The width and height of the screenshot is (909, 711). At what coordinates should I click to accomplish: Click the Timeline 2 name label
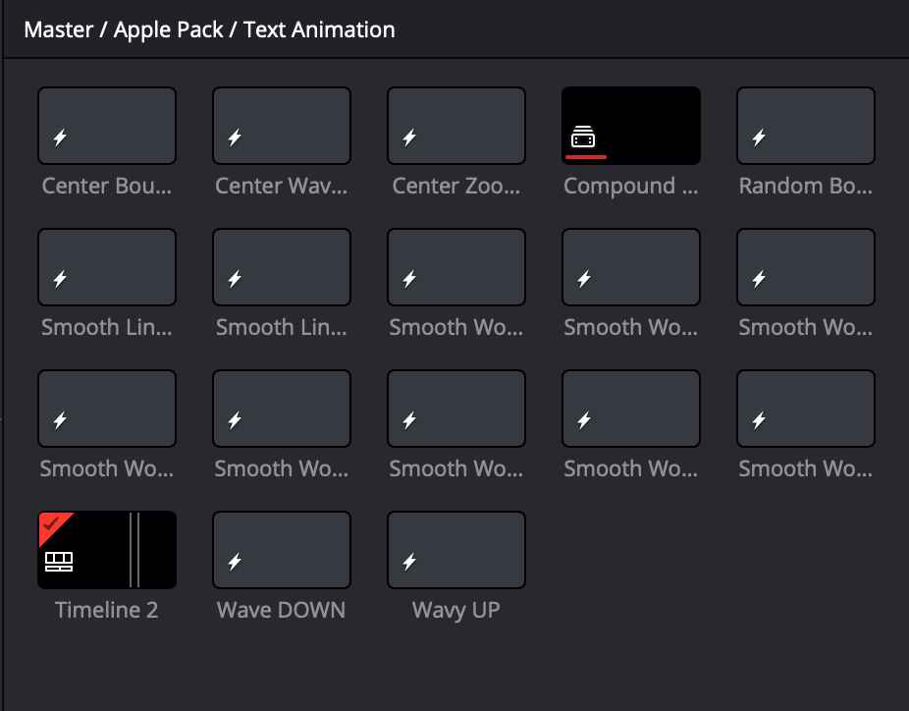[x=106, y=610]
